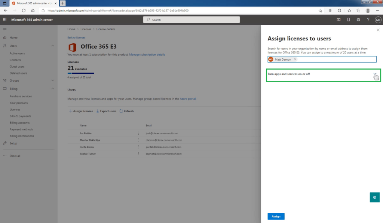Click Export users command
The height and width of the screenshot is (223, 383).
tap(106, 111)
